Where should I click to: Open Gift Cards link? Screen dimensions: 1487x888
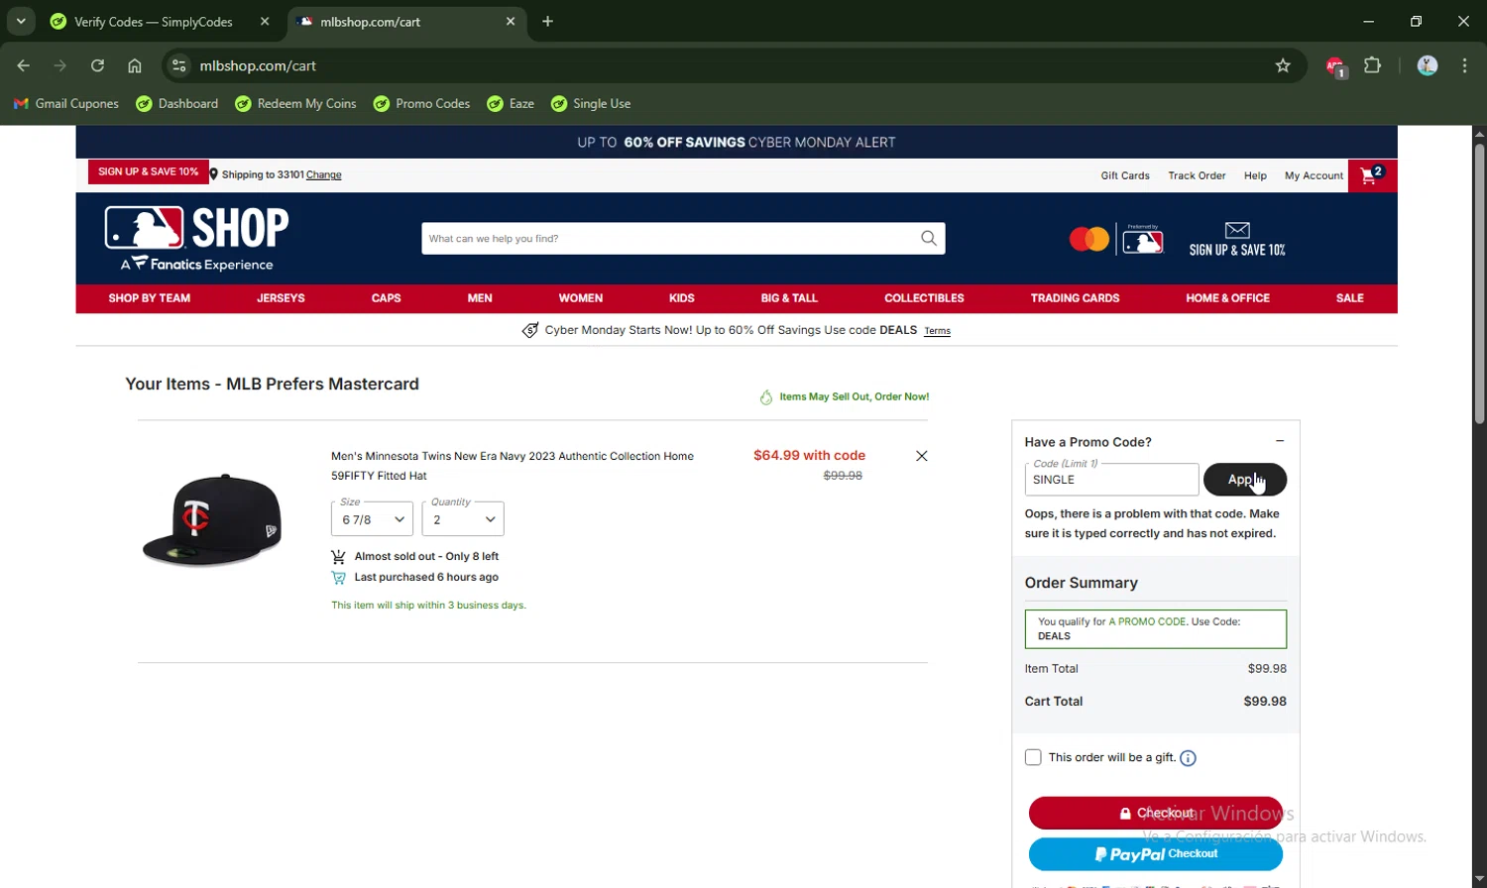click(1125, 175)
